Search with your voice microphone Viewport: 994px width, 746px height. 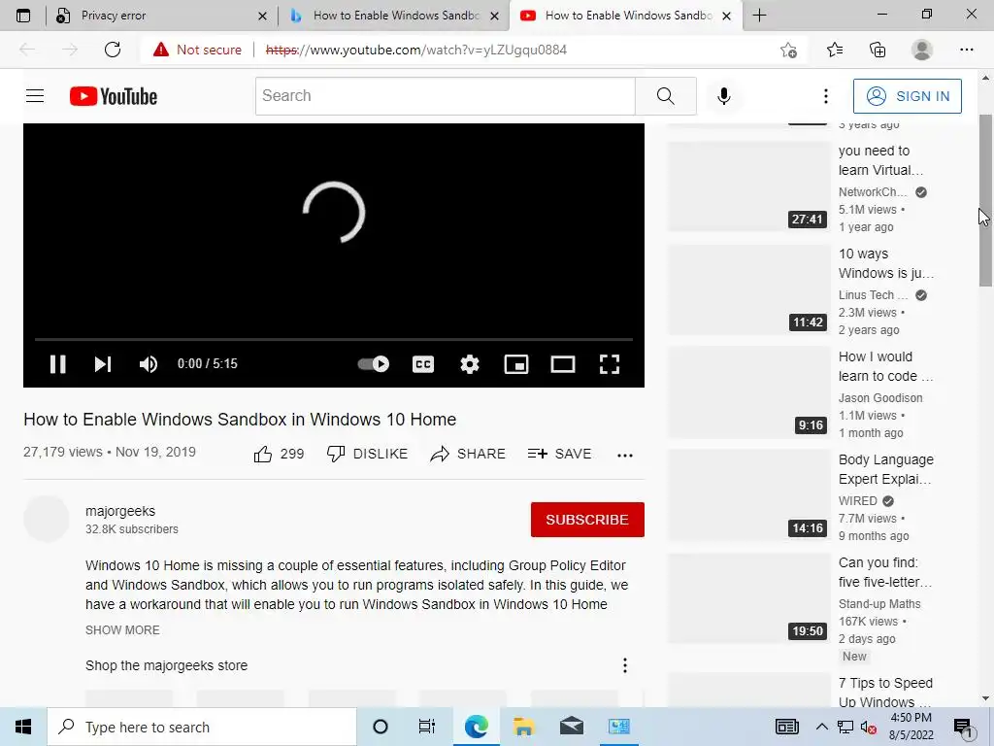(x=724, y=96)
